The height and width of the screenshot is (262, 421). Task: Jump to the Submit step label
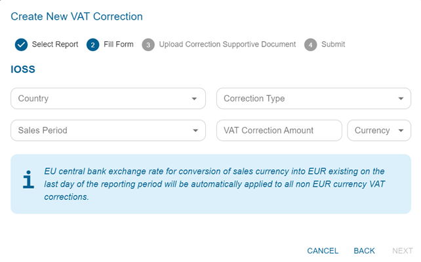pyautogui.click(x=333, y=45)
